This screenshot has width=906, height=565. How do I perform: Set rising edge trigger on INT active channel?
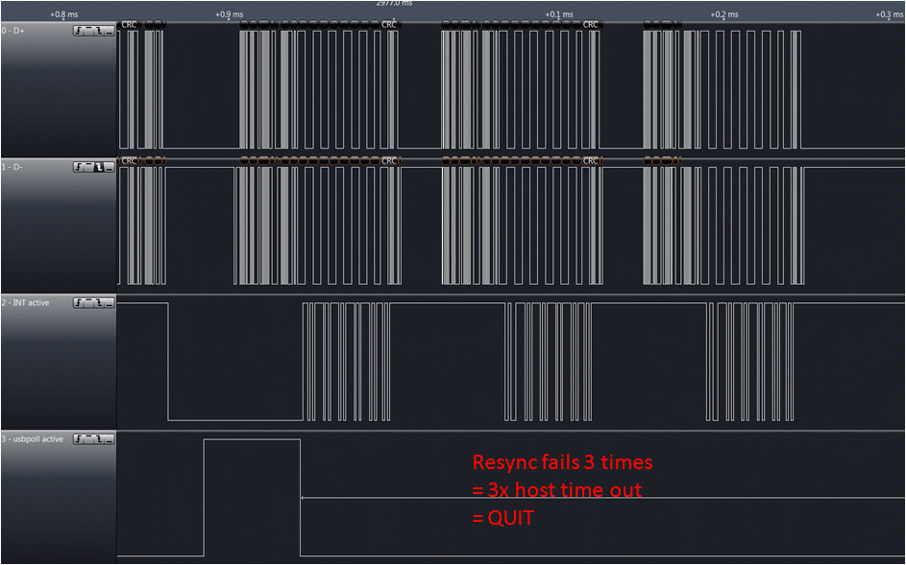pos(78,303)
